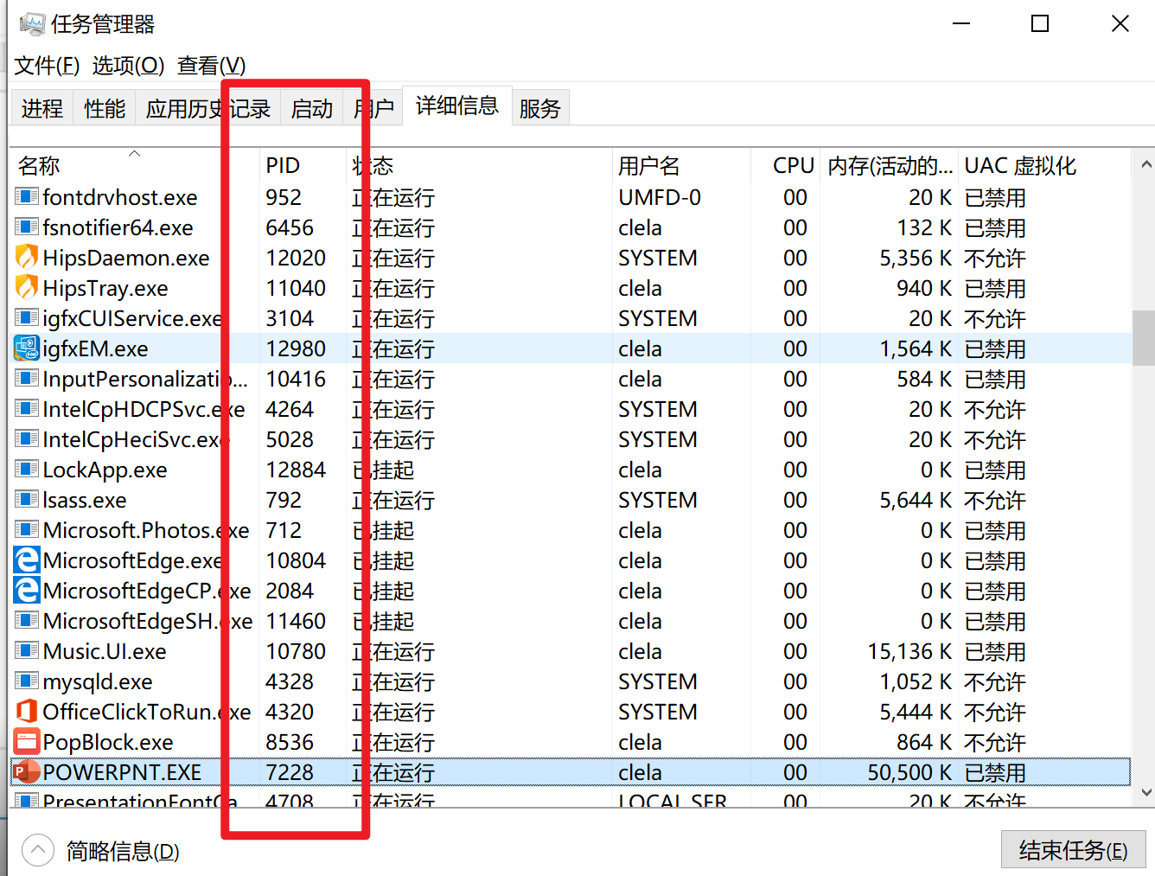Sort by the 名称 column header
This screenshot has height=876, width=1155.
(134, 165)
